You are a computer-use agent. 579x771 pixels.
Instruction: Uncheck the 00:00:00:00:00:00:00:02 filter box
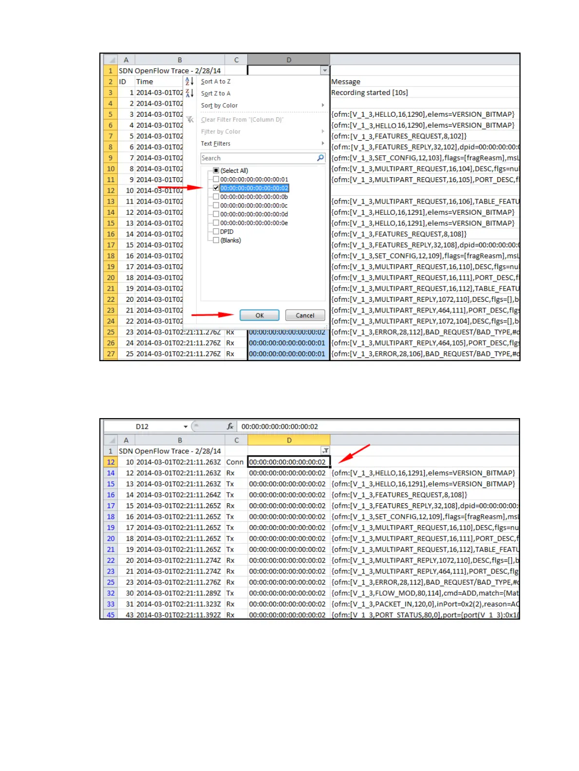(x=216, y=188)
